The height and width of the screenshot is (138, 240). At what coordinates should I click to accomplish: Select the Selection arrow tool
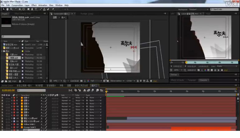4,9
